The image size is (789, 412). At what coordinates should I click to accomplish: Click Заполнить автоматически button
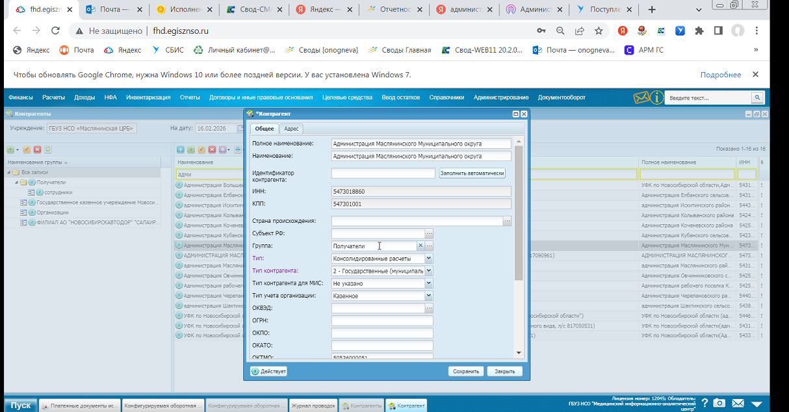pos(472,174)
